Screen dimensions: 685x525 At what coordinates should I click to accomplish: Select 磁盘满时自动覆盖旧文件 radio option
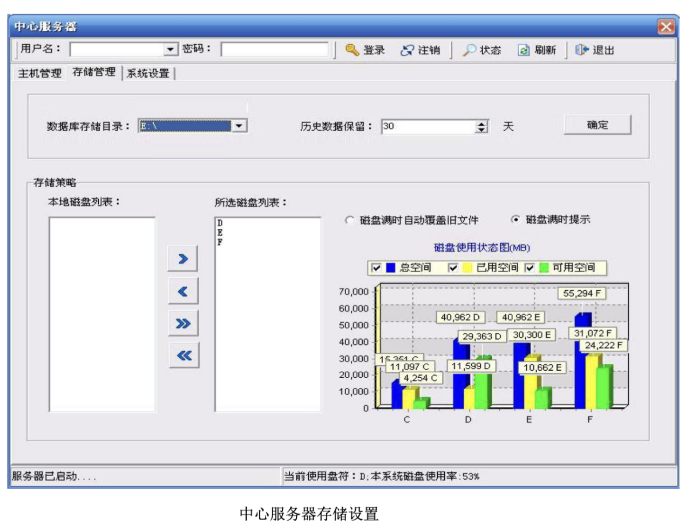350,220
